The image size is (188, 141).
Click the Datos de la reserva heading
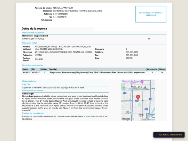click(x=34, y=29)
